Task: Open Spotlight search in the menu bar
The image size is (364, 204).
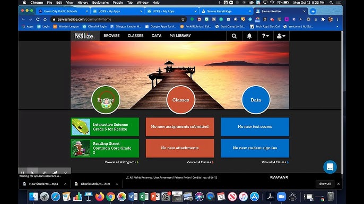Action: click(331, 3)
